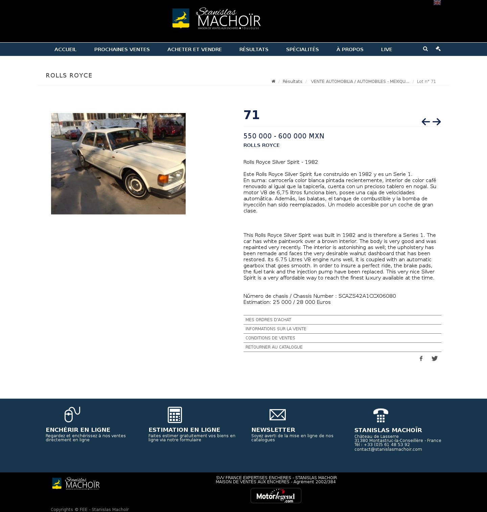Click phone number +33 (0)5 61 48 53 92
487x512 pixels.
tap(387, 445)
